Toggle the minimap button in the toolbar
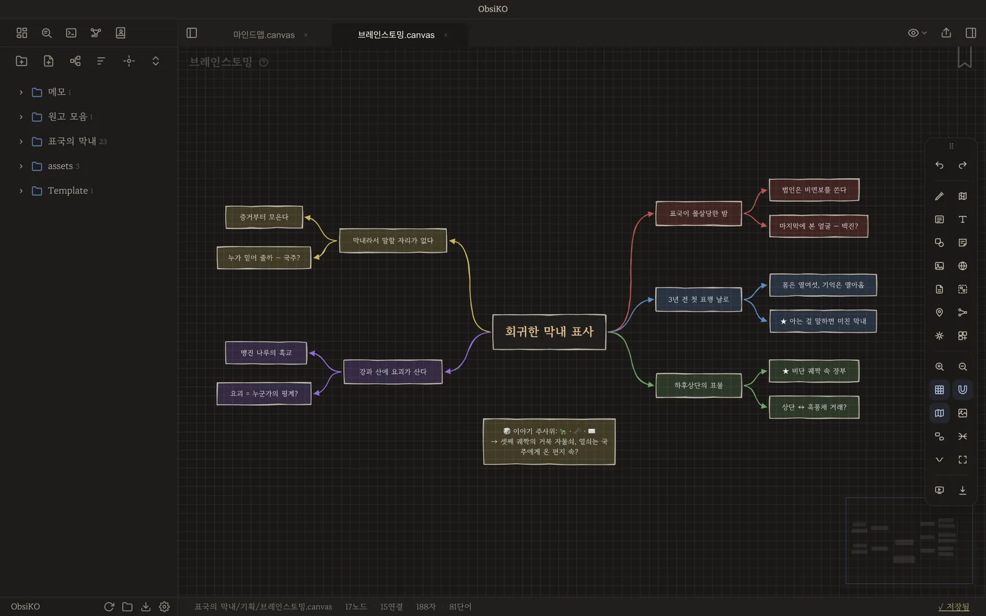The image size is (986, 616). 939,413
